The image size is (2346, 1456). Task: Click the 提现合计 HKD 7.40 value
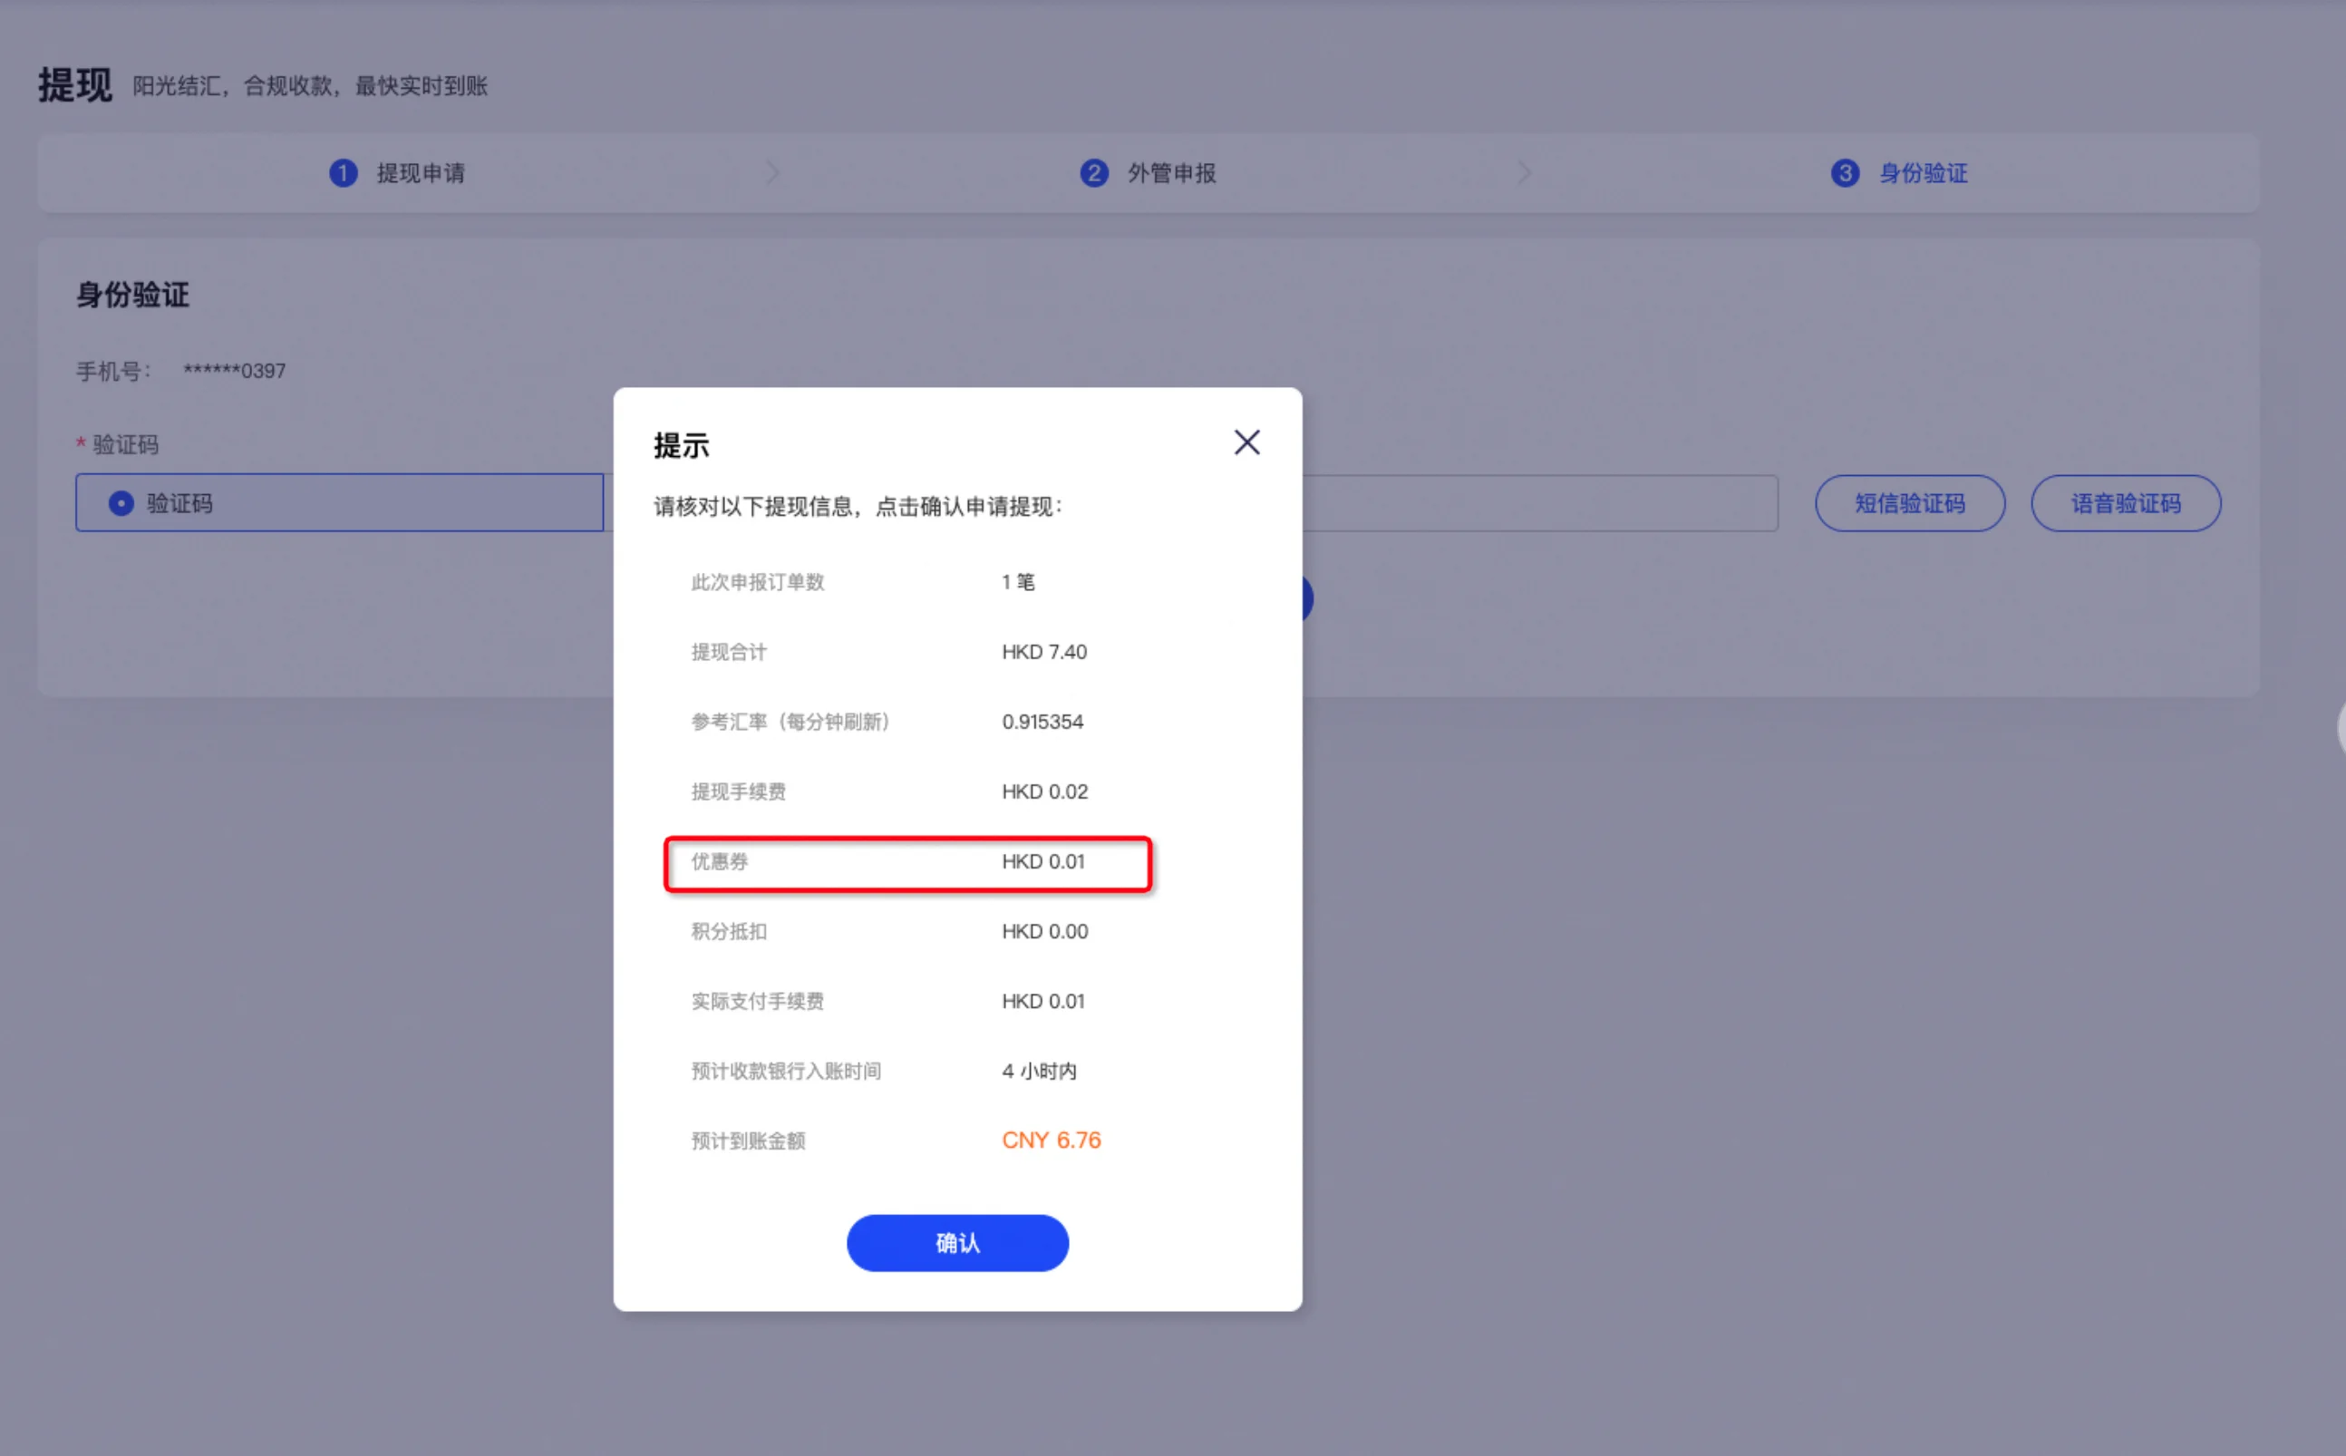[x=1043, y=652]
